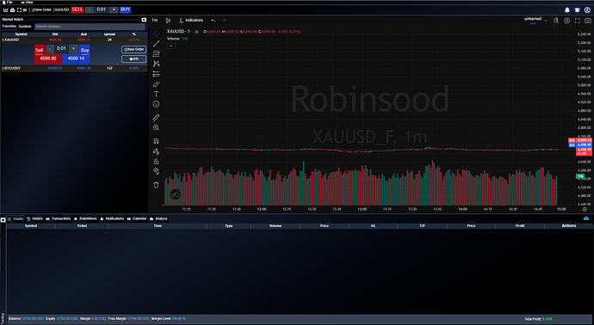Click New Order button in Market Watch
The image size is (594, 325).
pyautogui.click(x=133, y=50)
